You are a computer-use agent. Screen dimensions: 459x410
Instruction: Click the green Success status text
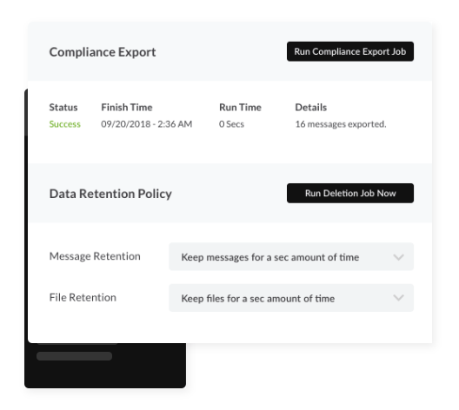64,124
